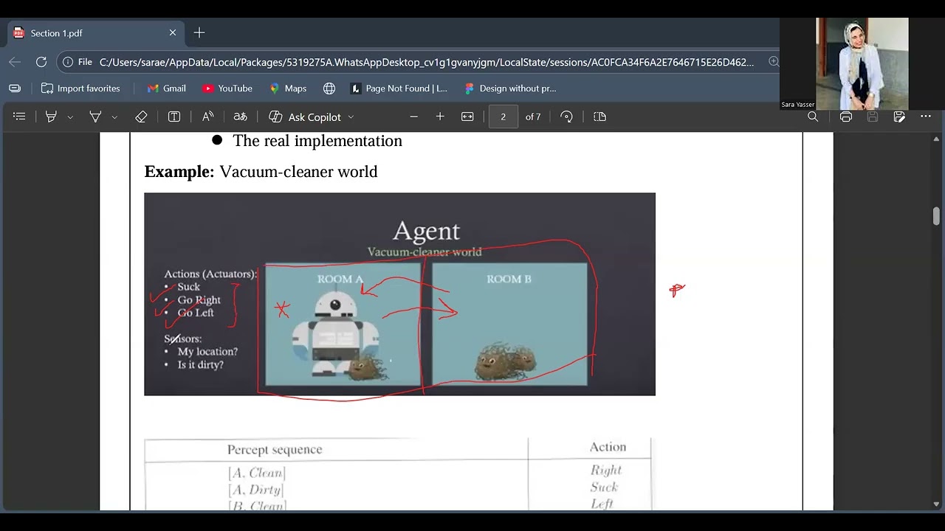945x531 pixels.
Task: Open the PDF table of contents icon
Action: pos(19,117)
